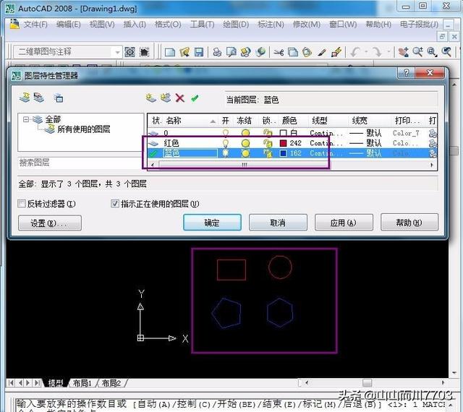This screenshot has height=412, width=463.
Task: Open the Layer States Manager icon
Action: click(59, 98)
